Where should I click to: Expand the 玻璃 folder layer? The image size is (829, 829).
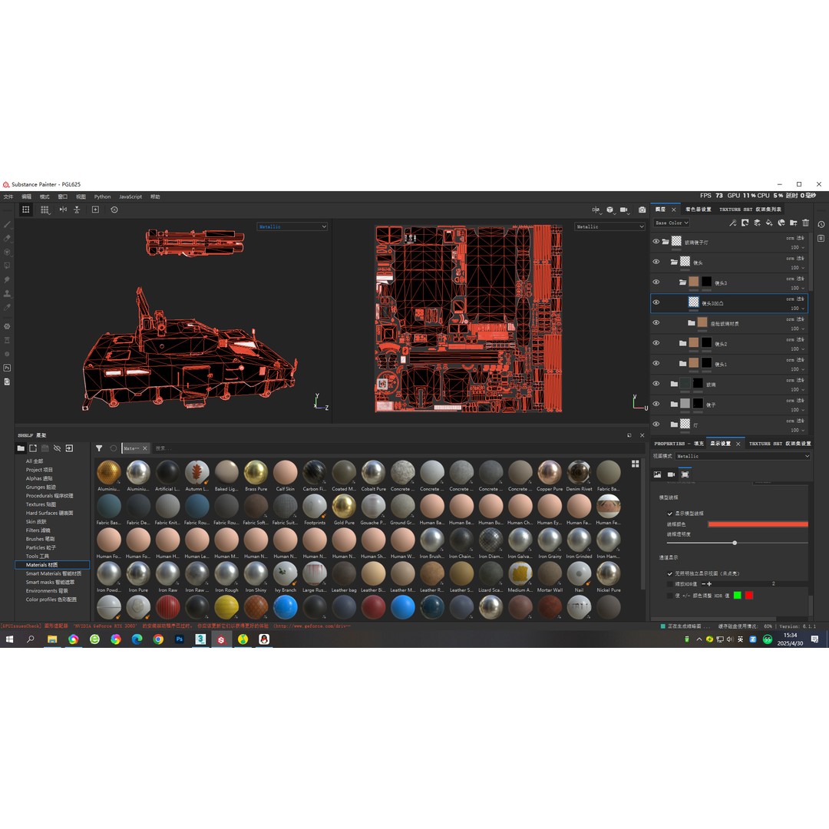tap(674, 384)
